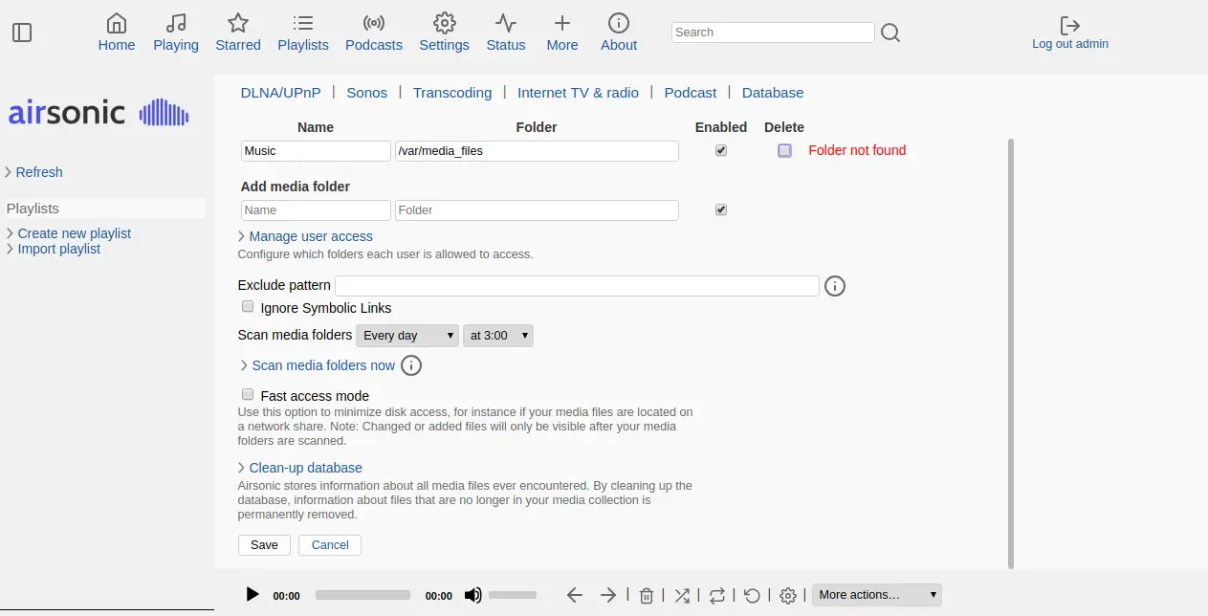The image size is (1208, 616).
Task: Adjust the volume slider
Action: pyautogui.click(x=513, y=595)
